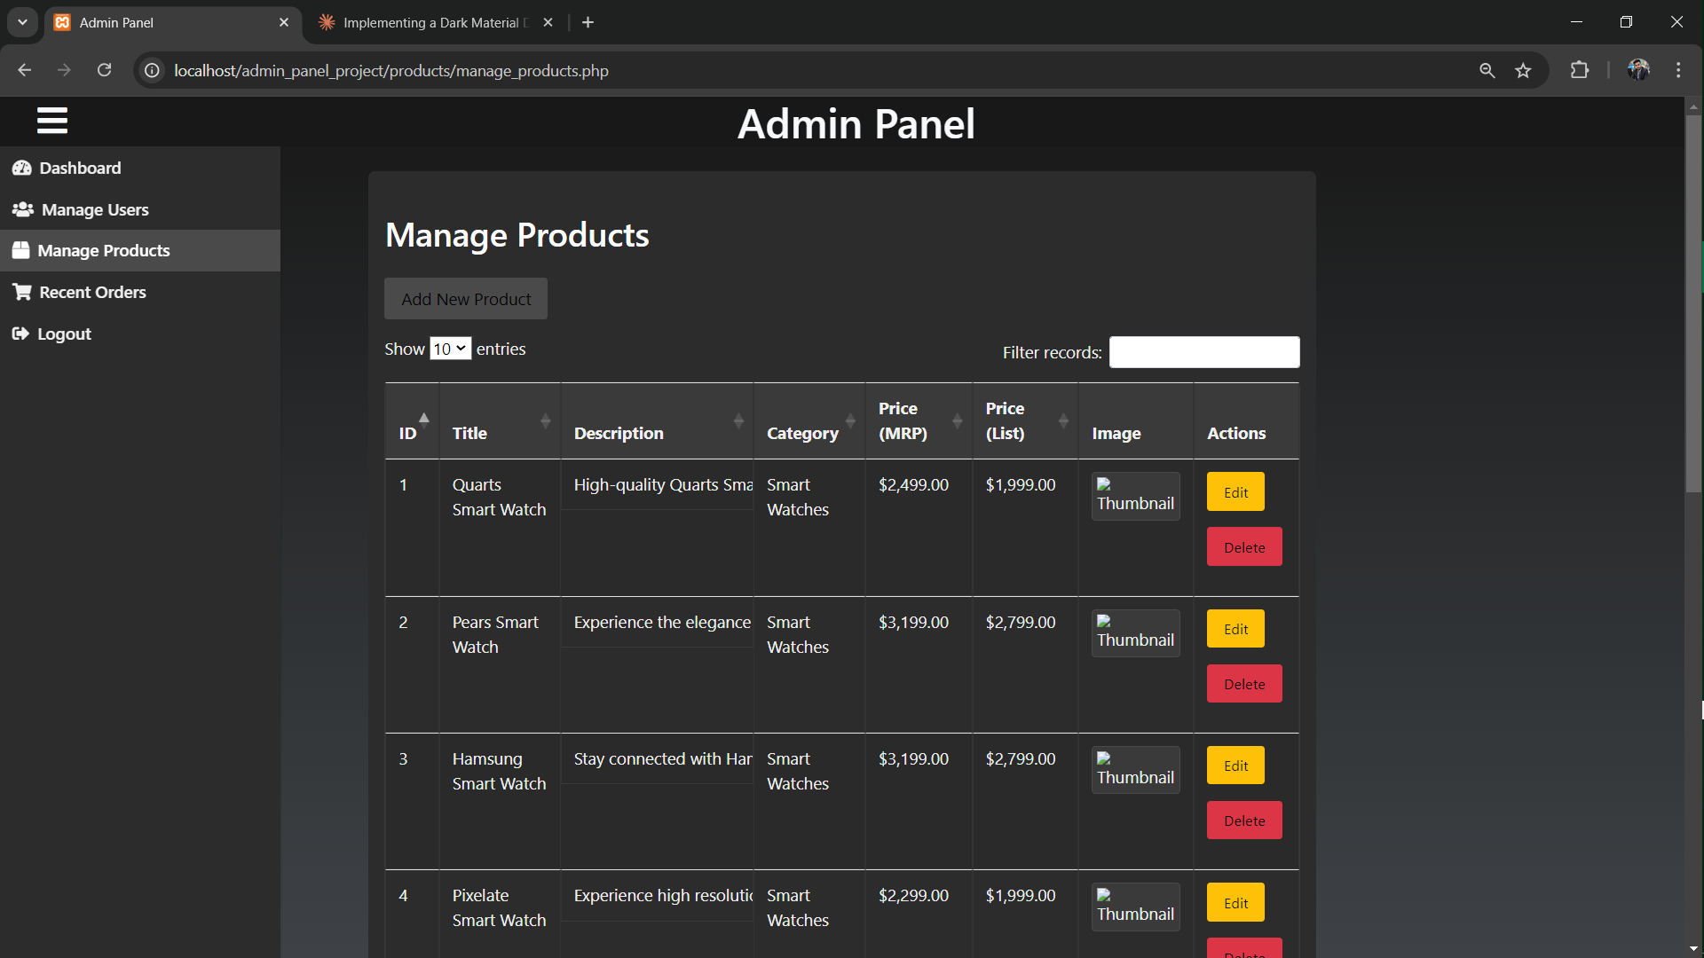Image resolution: width=1704 pixels, height=958 pixels.
Task: Click Edit button for Quarts Smart Watch
Action: pyautogui.click(x=1237, y=491)
